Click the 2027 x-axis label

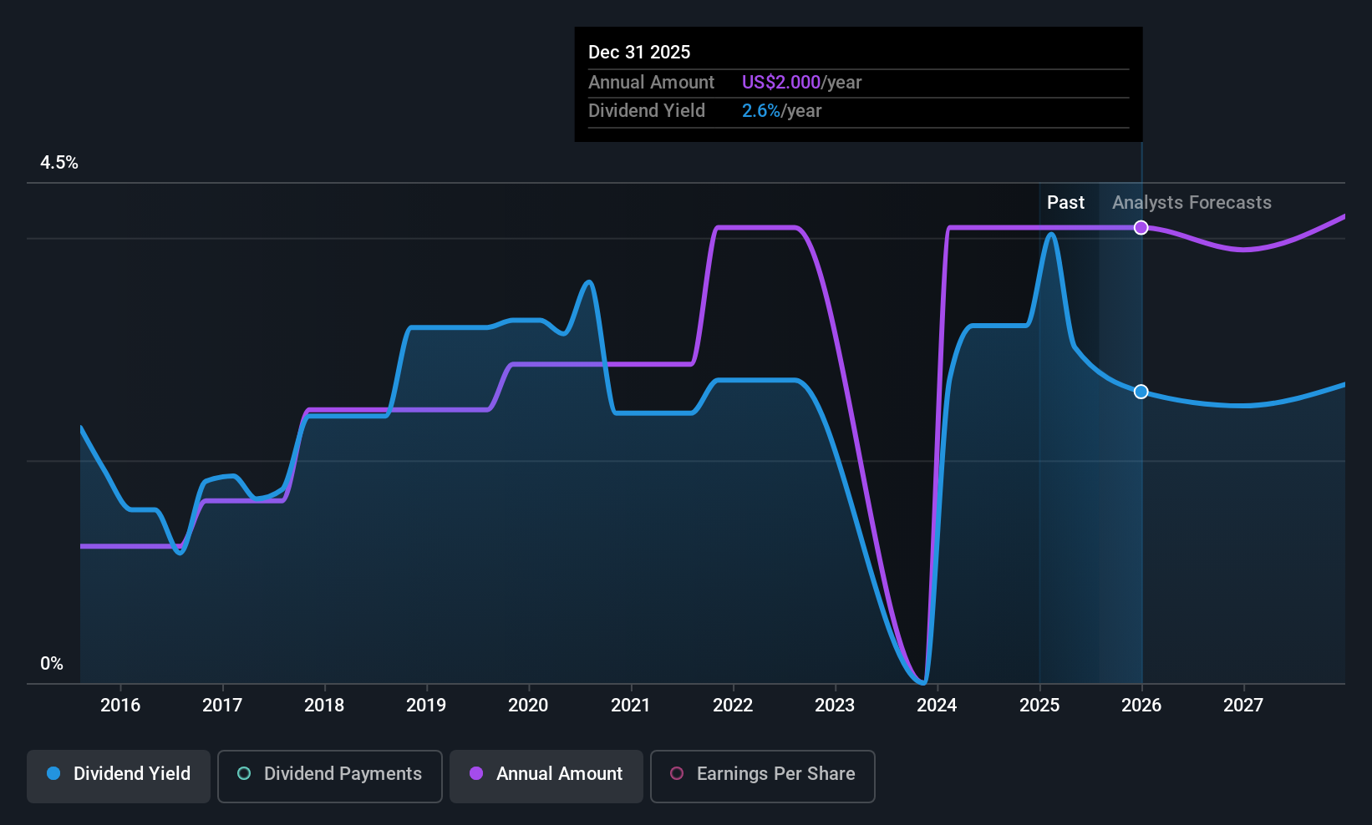1243,706
